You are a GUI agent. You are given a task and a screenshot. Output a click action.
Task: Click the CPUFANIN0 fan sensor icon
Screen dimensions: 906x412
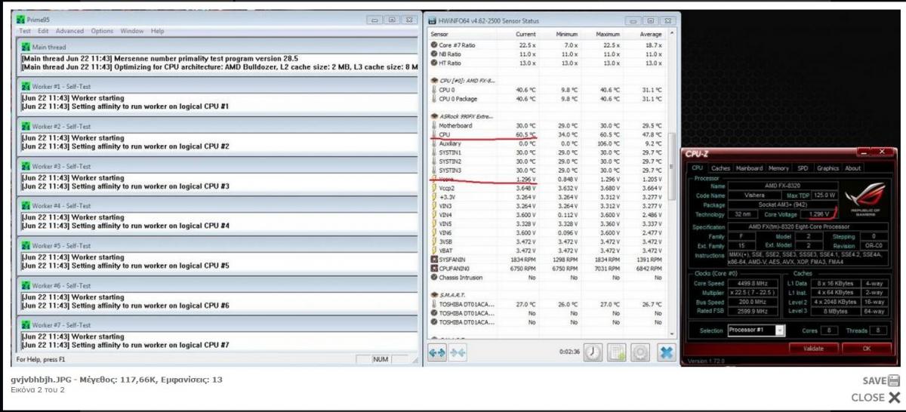click(x=434, y=269)
